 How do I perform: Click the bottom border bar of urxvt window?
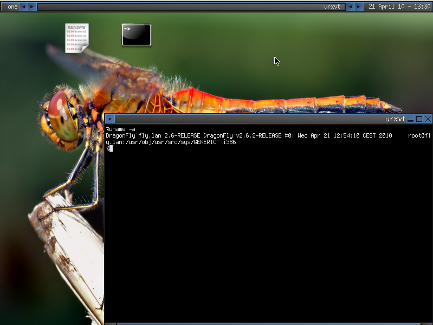pyautogui.click(x=268, y=323)
